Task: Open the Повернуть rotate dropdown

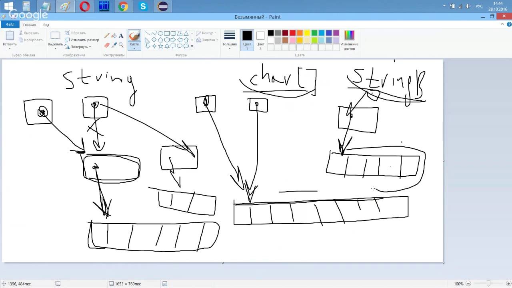Action: coord(78,46)
